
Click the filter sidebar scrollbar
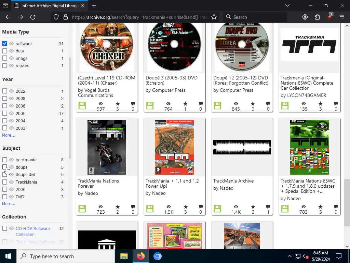click(70, 108)
